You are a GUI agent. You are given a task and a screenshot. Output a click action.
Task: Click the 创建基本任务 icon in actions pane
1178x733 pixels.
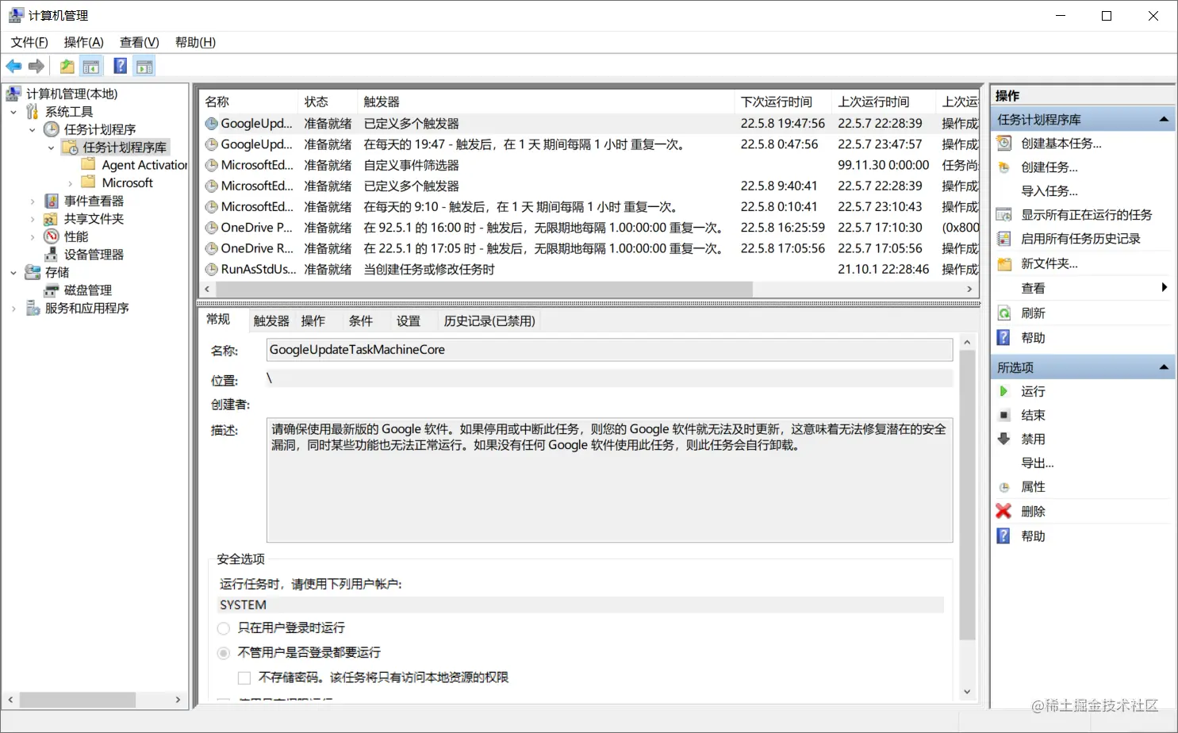1004,144
